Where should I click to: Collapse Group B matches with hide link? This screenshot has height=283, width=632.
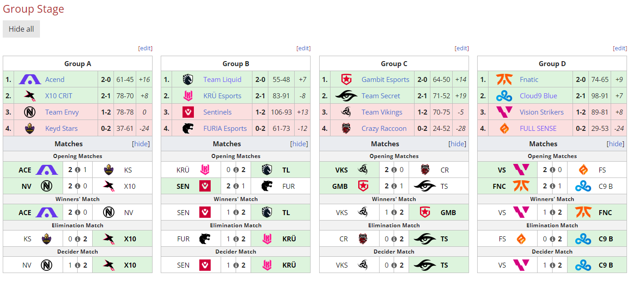pyautogui.click(x=299, y=144)
